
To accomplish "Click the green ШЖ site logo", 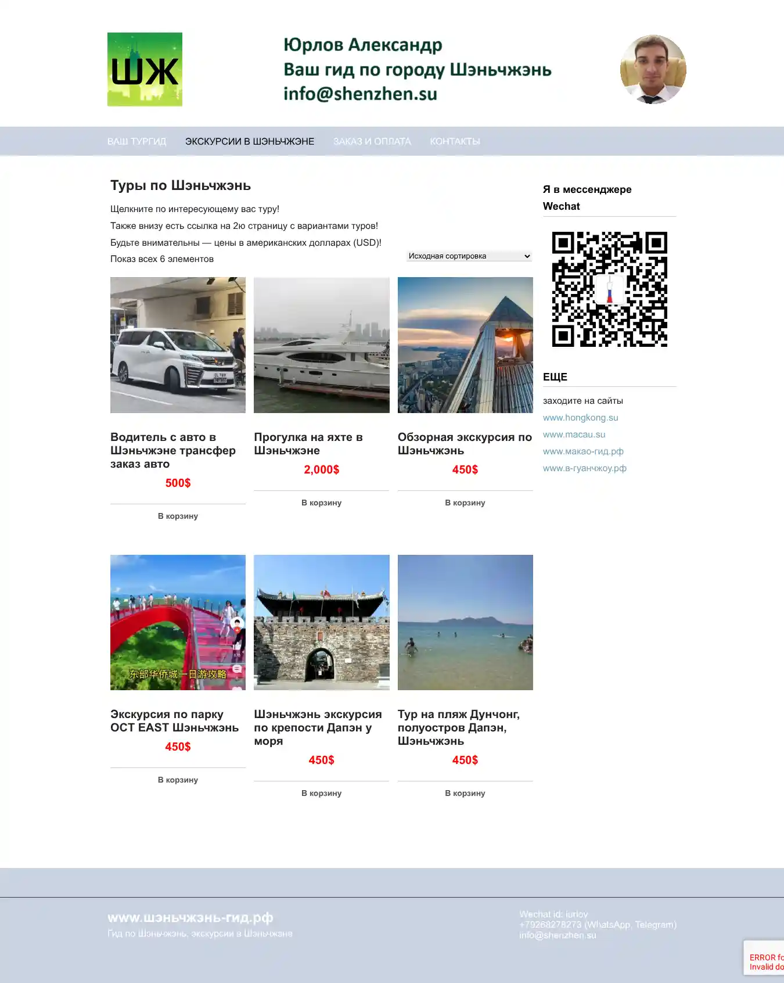I will tap(145, 69).
